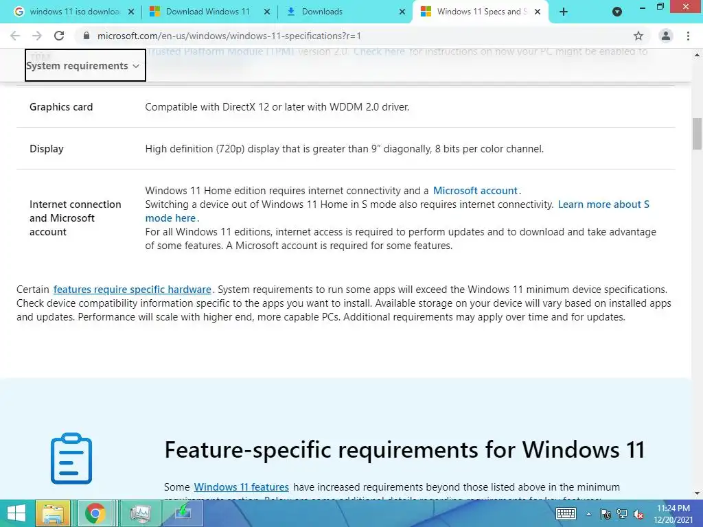Expand the System requirements dropdown
This screenshot has height=527, width=703.
(x=85, y=65)
